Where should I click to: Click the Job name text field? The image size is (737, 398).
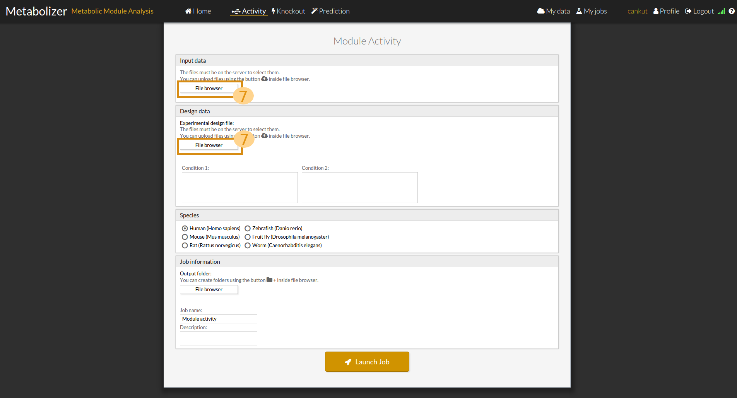coord(218,319)
